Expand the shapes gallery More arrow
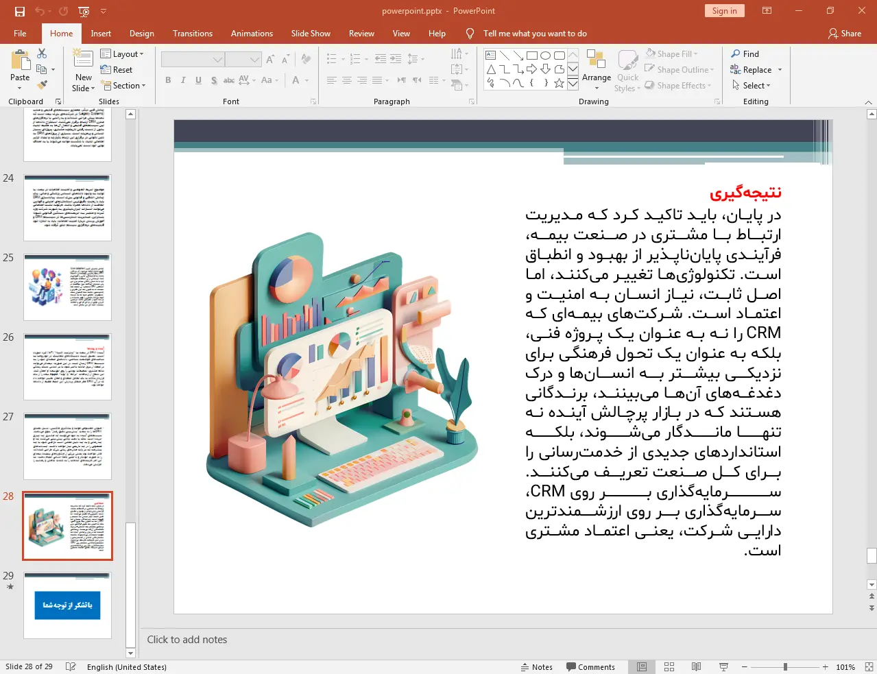The image size is (877, 674). click(x=573, y=83)
